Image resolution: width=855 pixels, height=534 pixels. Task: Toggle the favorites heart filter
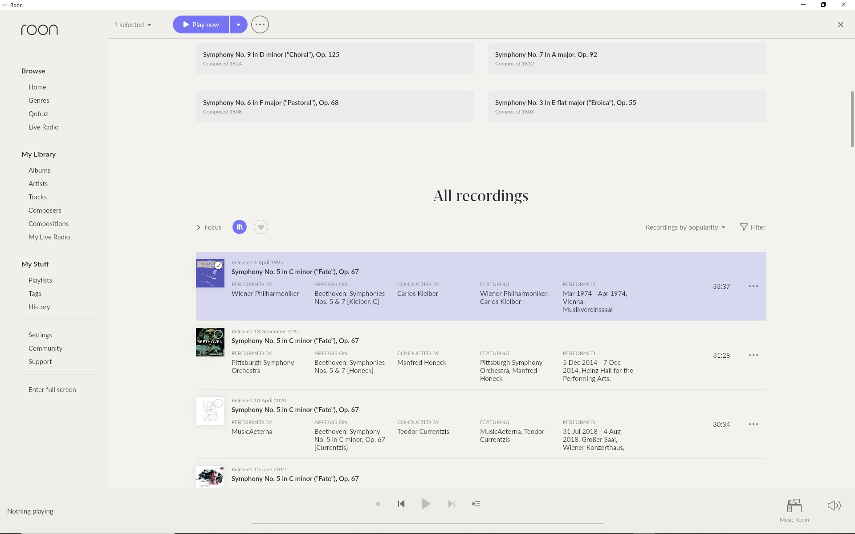[x=261, y=227]
